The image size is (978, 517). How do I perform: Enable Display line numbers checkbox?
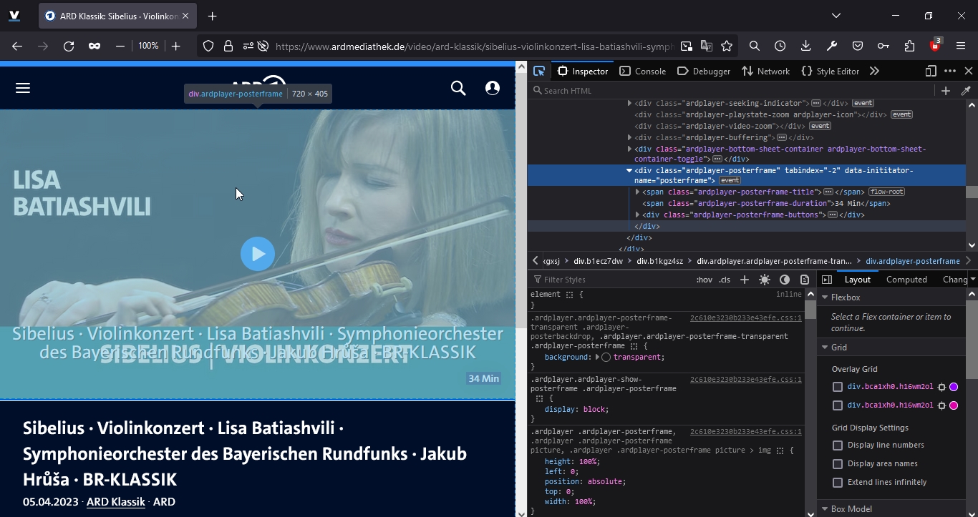pyautogui.click(x=838, y=445)
